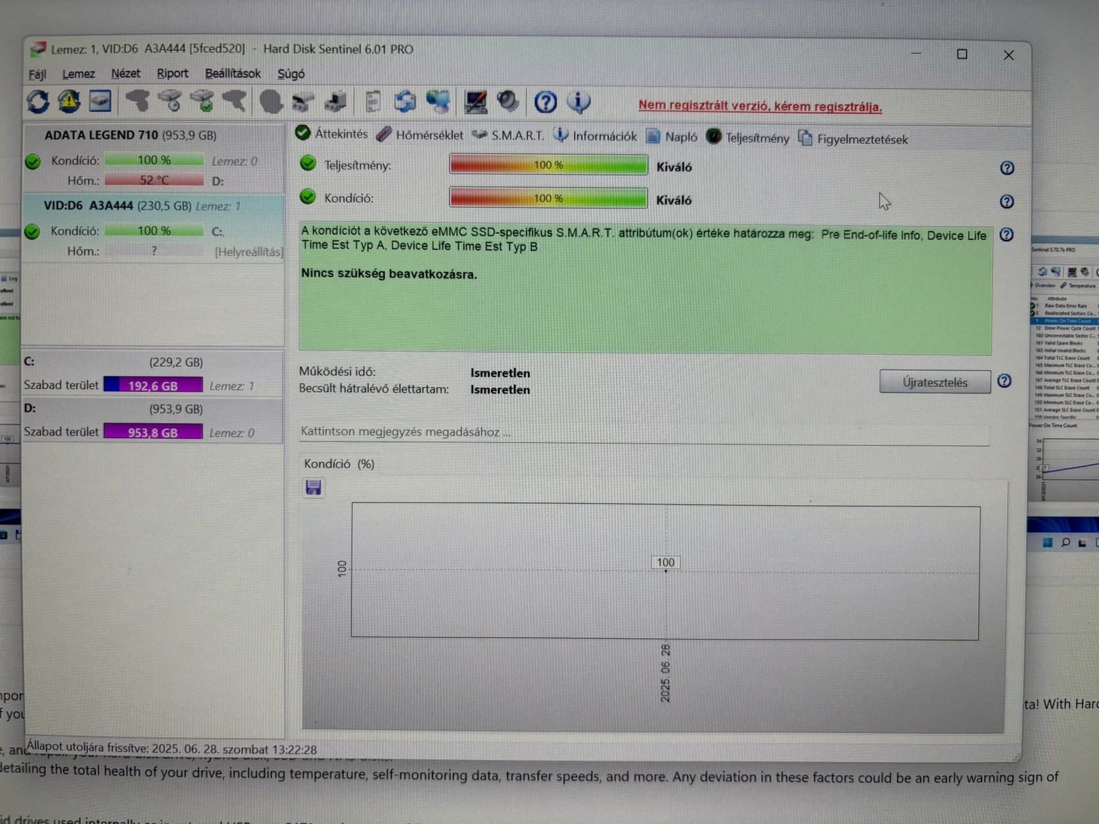The height and width of the screenshot is (824, 1099).
Task: Click the floppy save icon above the chart
Action: pyautogui.click(x=314, y=487)
